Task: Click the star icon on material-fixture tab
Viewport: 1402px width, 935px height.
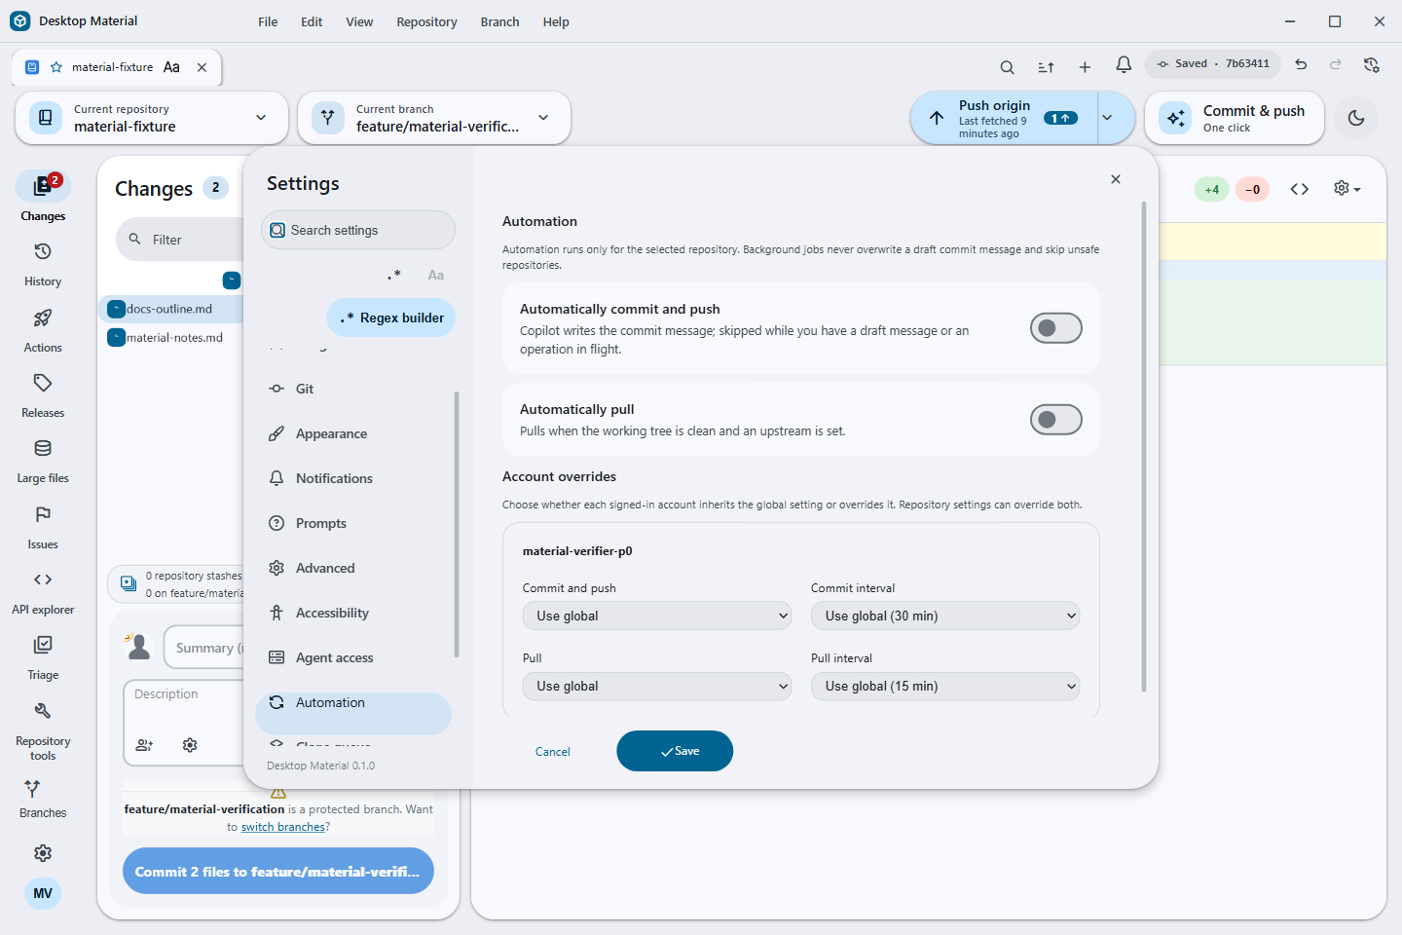Action: coord(56,67)
